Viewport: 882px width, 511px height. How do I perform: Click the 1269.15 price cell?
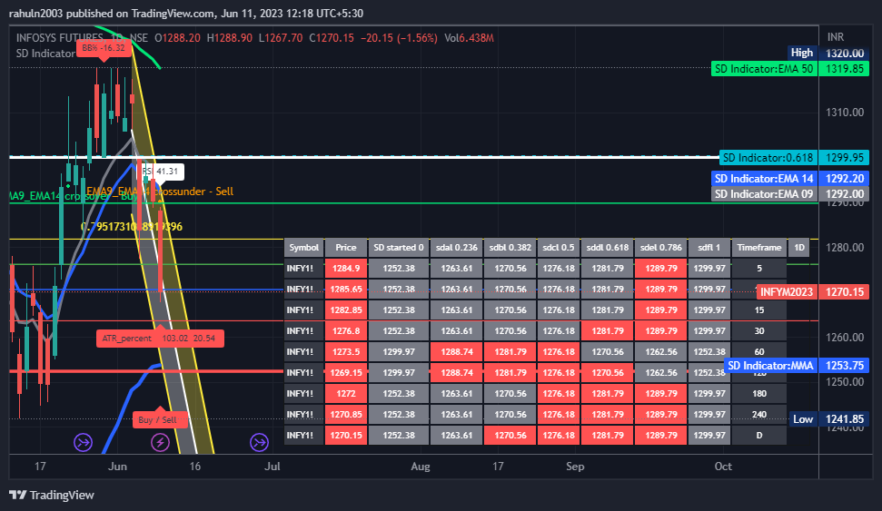[346, 373]
